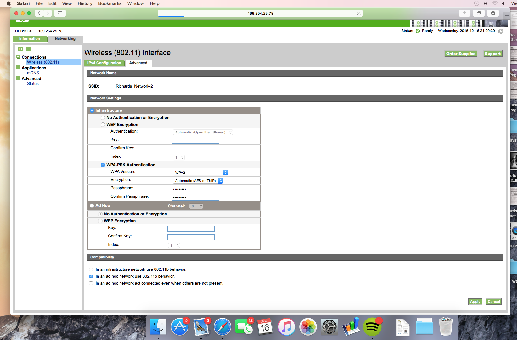Open the Safari downloads list

[x=493, y=13]
